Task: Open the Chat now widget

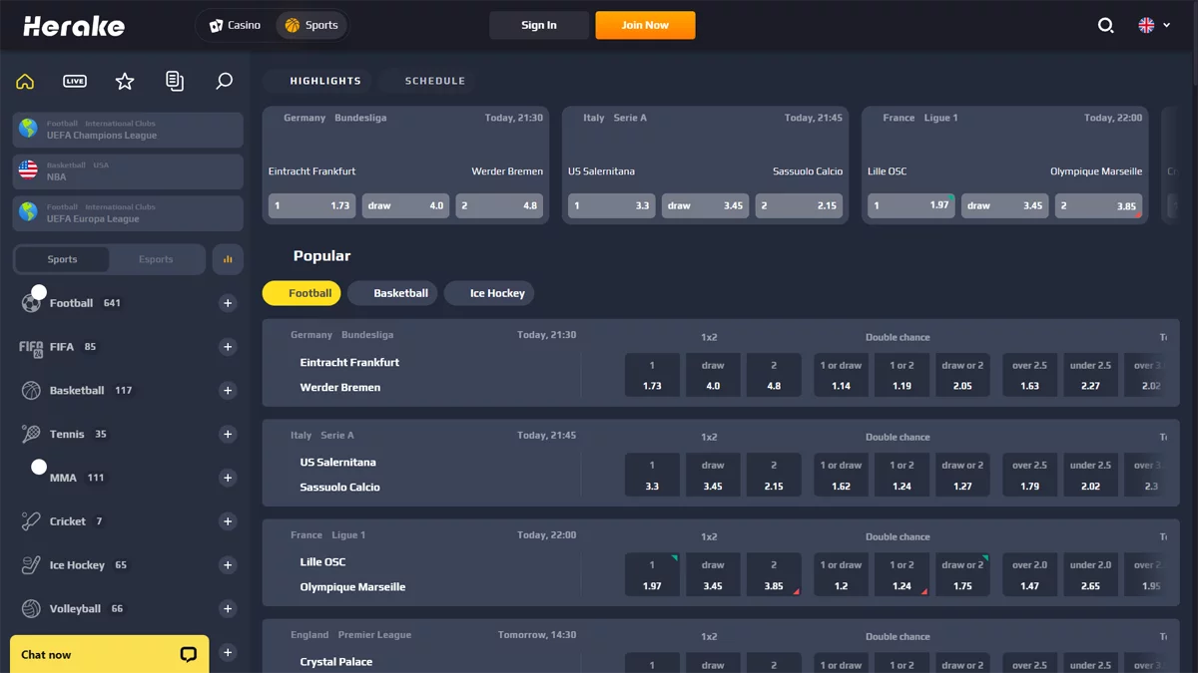Action: pos(110,654)
